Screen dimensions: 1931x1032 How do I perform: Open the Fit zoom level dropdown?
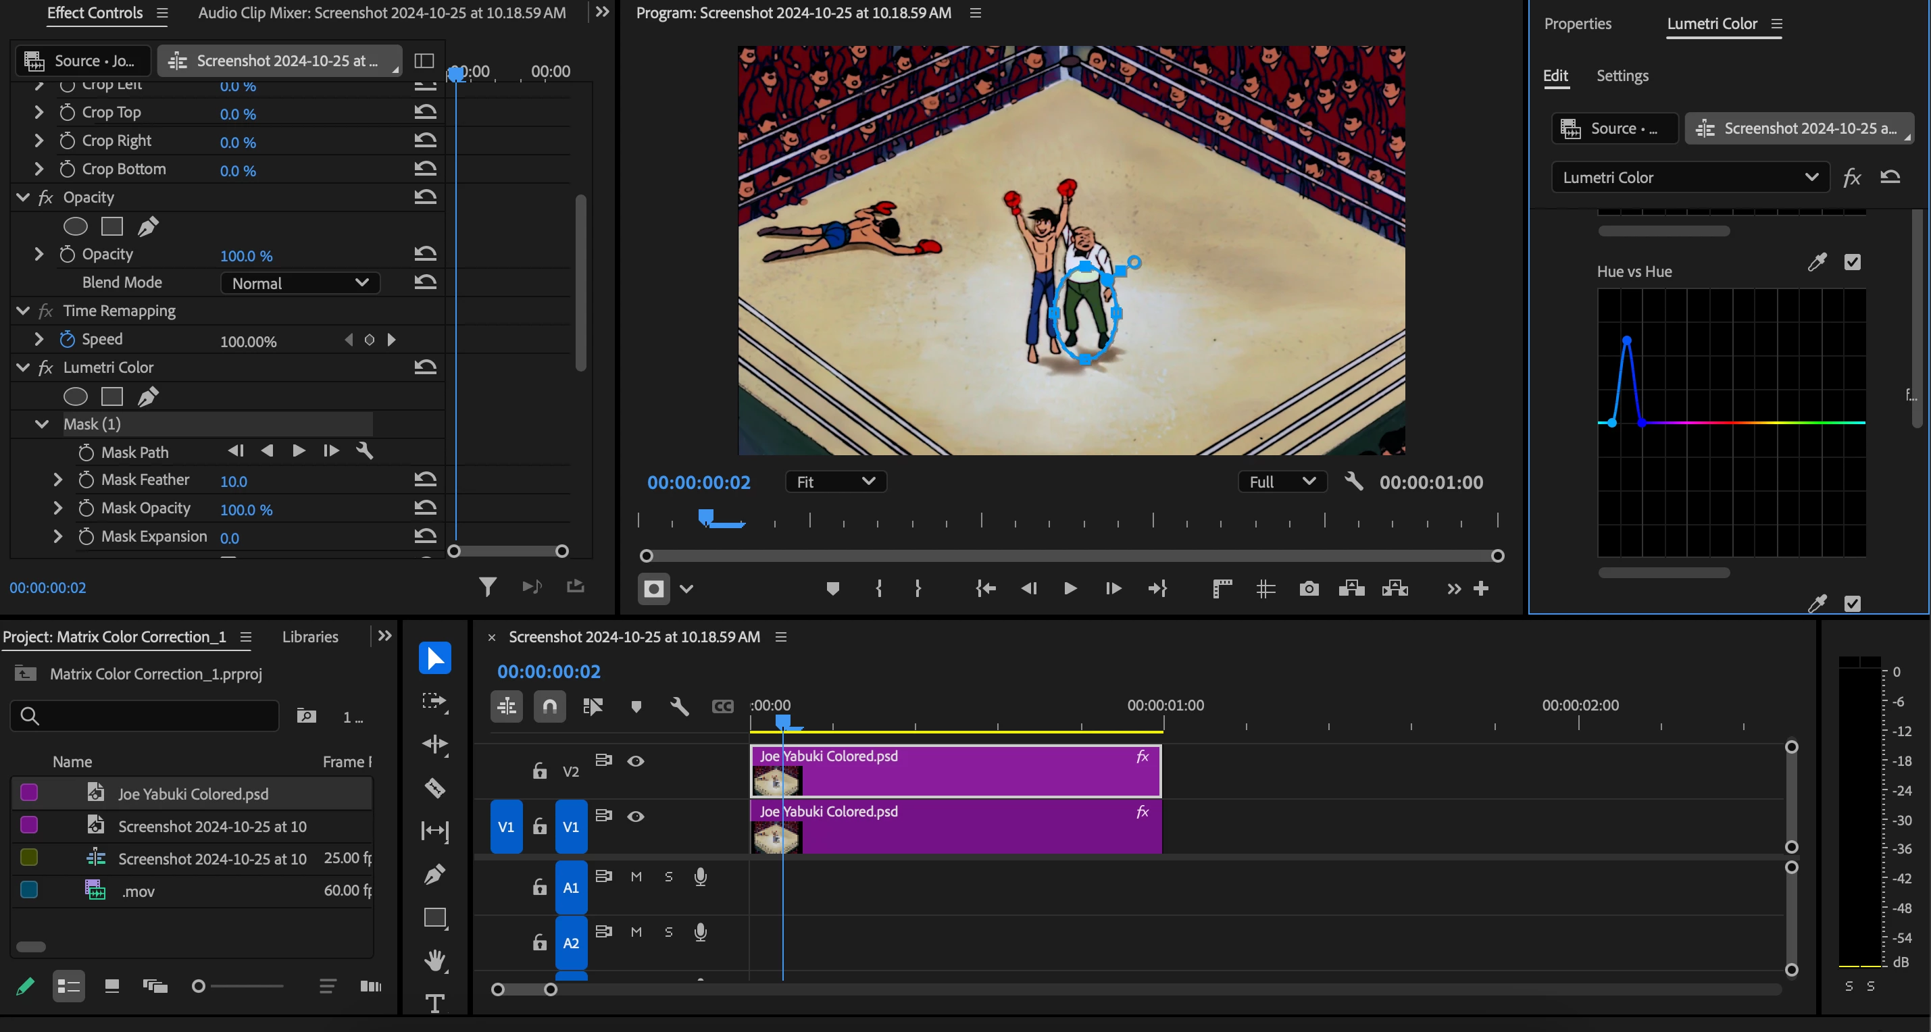coord(836,482)
